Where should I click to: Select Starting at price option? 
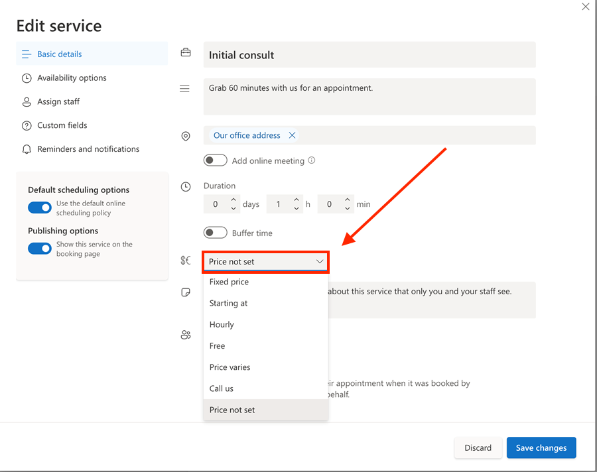266,304
